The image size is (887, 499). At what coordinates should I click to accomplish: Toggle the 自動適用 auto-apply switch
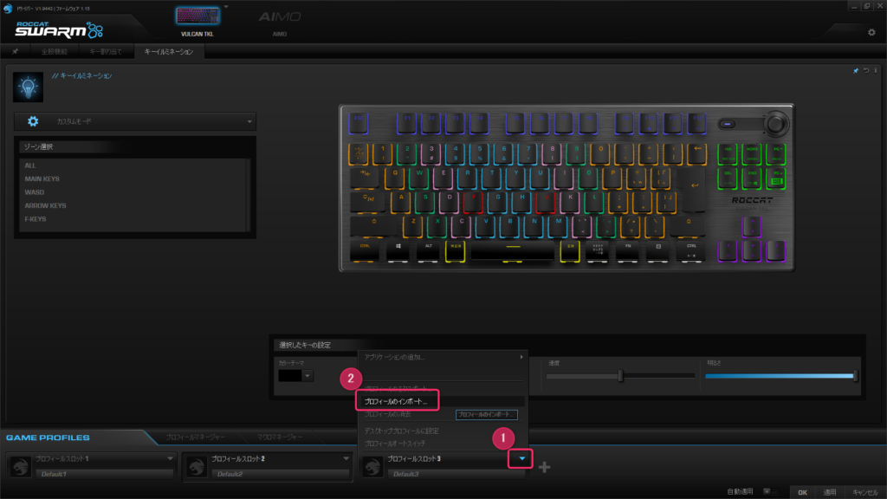[770, 492]
